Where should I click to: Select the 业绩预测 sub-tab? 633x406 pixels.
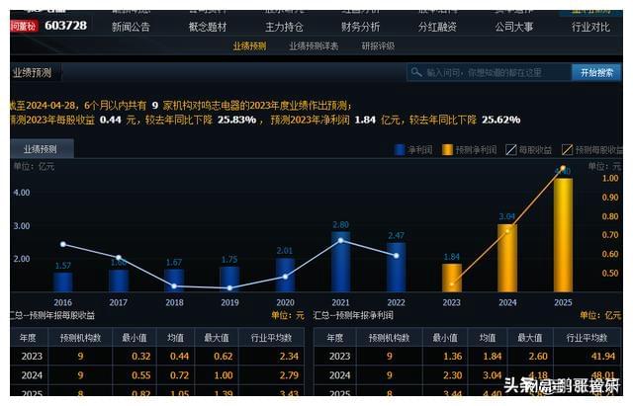pos(249,46)
